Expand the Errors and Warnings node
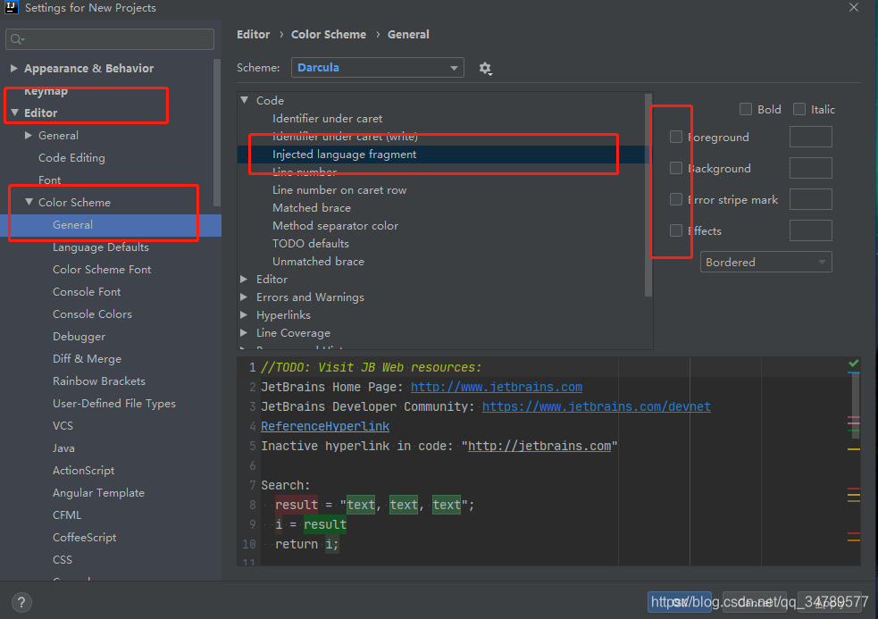This screenshot has width=878, height=619. point(244,297)
